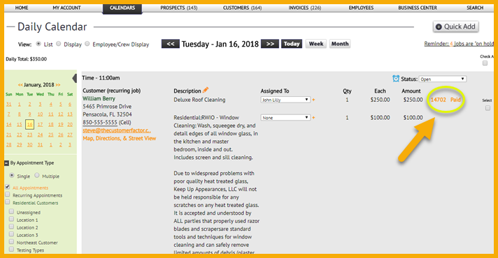Select the Display view radio button
The width and height of the screenshot is (498, 258).
59,44
